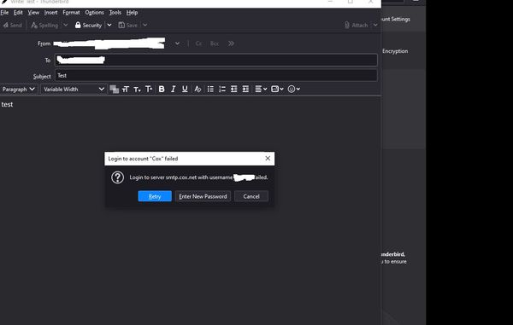
Task: Save the message draft
Action: point(127,25)
